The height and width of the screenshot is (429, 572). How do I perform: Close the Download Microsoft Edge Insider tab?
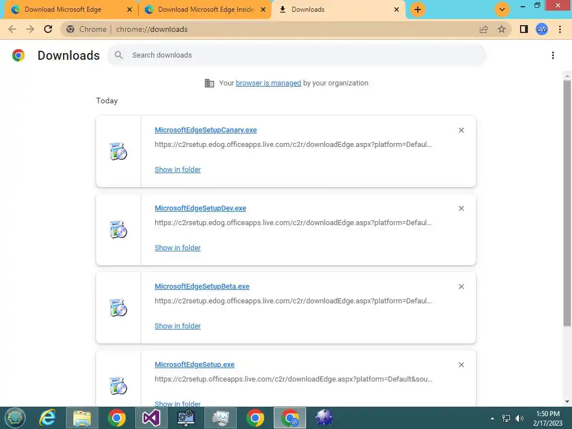pyautogui.click(x=263, y=9)
